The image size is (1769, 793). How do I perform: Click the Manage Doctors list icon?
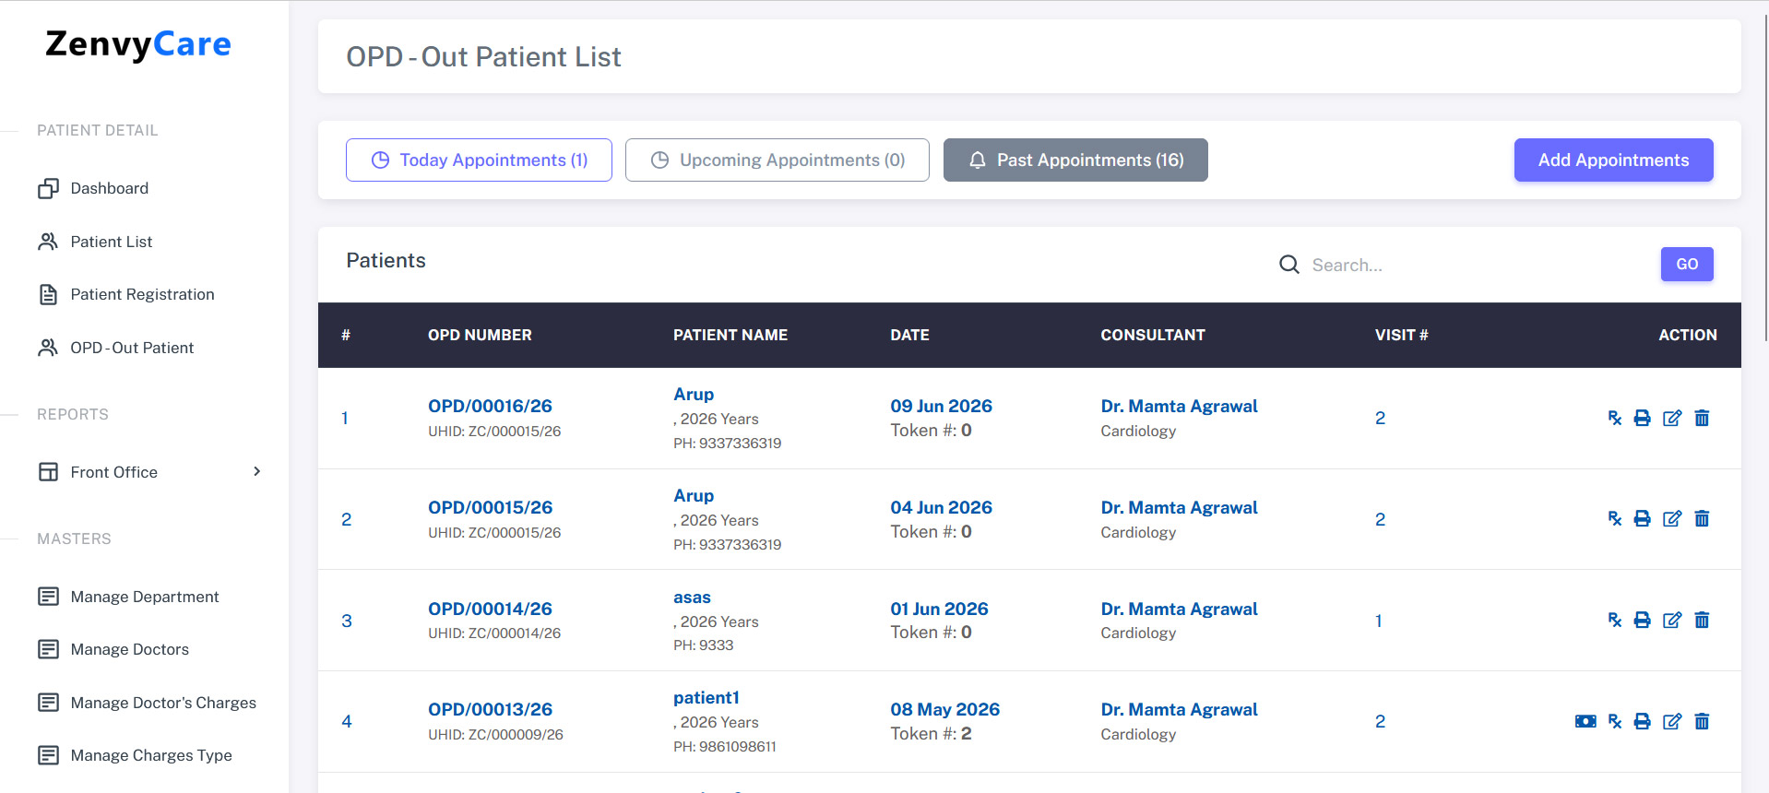click(x=48, y=649)
